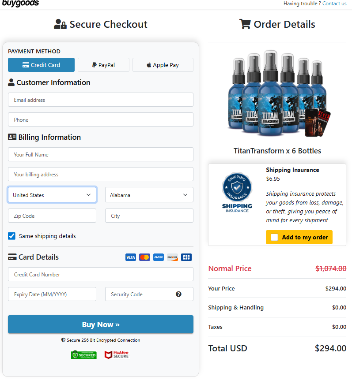Switch to PayPal payment method
Viewport: 352px width, 380px height.
[x=103, y=65]
